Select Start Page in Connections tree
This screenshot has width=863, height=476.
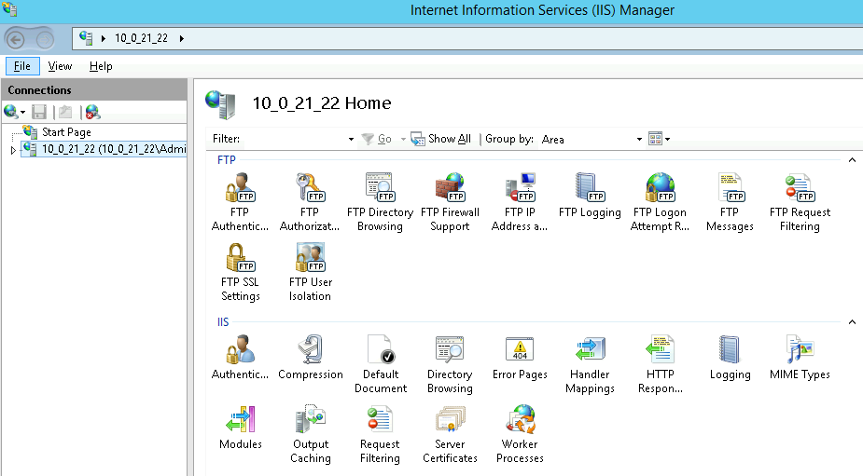click(x=65, y=132)
